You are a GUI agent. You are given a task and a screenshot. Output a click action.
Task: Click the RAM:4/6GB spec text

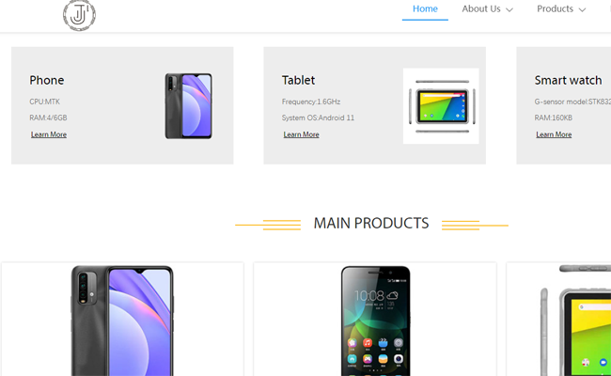tap(48, 117)
